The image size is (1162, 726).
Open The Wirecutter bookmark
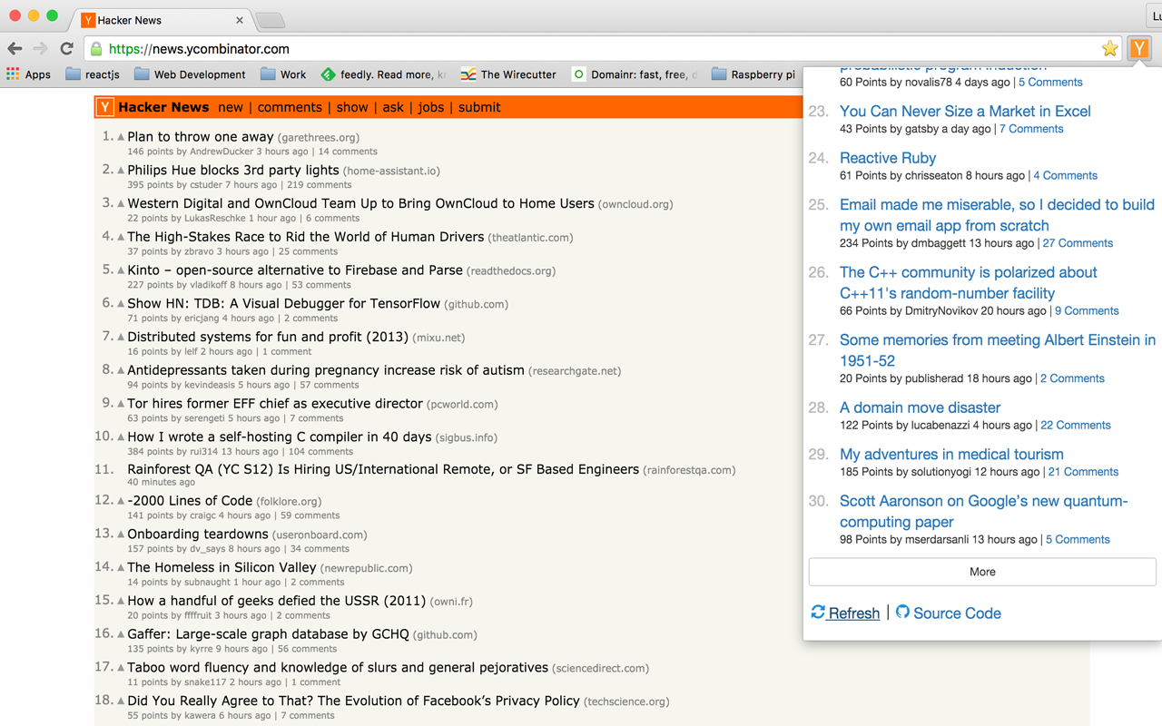point(508,74)
